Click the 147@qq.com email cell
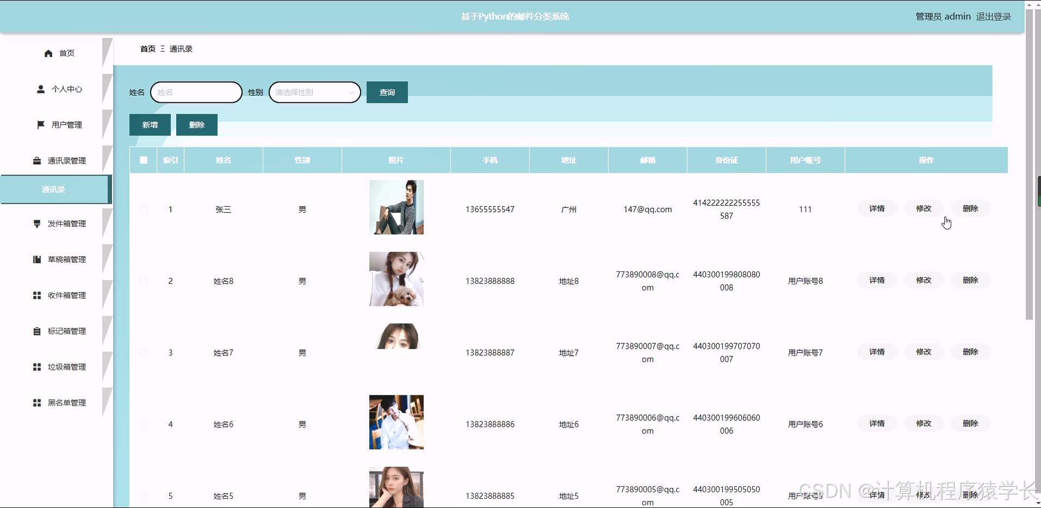The height and width of the screenshot is (508, 1041). tap(648, 209)
